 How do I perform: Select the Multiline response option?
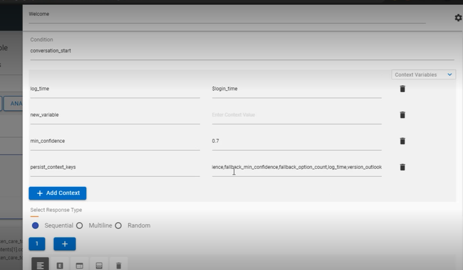(79, 226)
